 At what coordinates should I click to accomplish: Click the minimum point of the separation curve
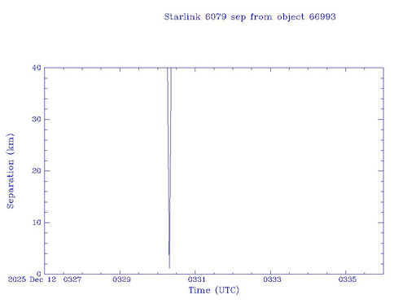(169, 268)
